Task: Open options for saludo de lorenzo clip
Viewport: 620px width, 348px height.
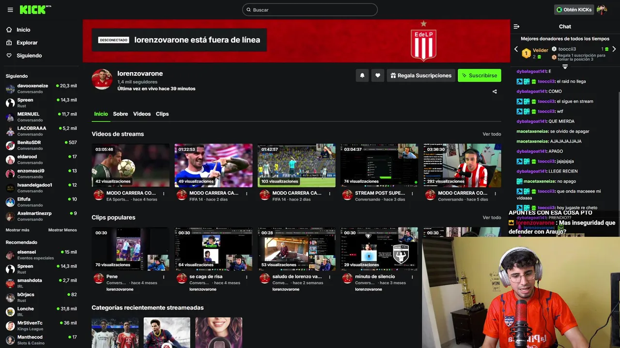Action: tap(329, 277)
